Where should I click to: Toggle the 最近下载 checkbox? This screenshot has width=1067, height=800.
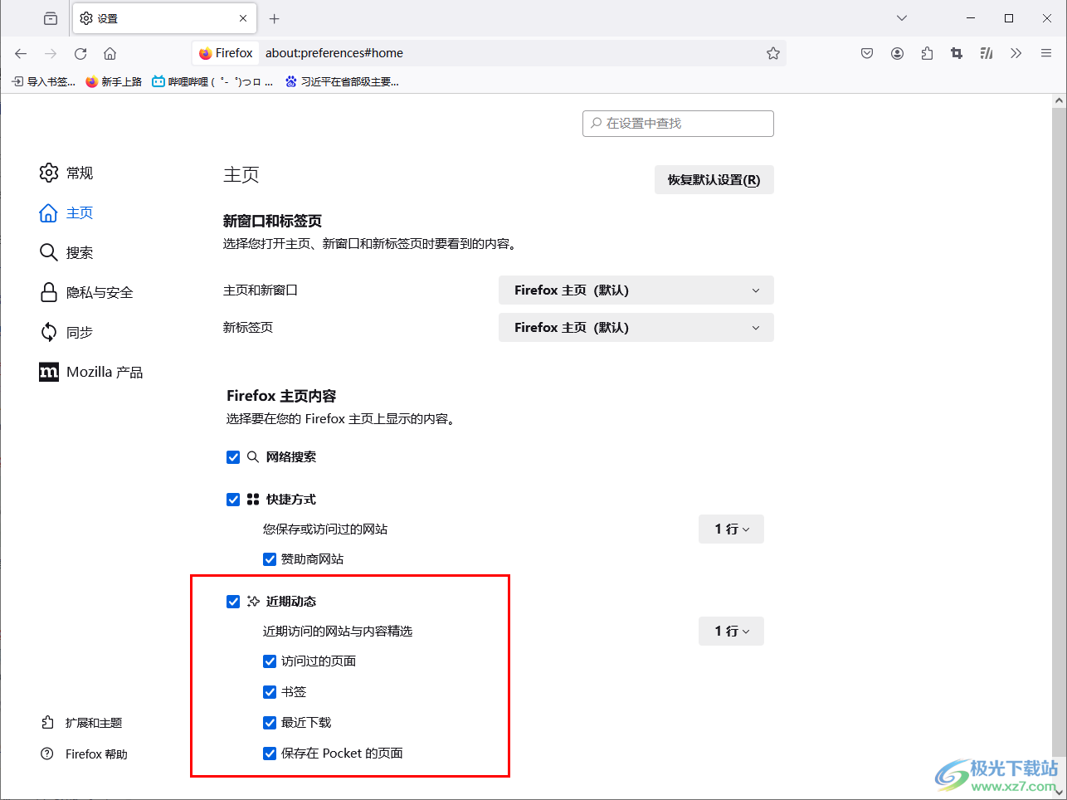click(270, 723)
